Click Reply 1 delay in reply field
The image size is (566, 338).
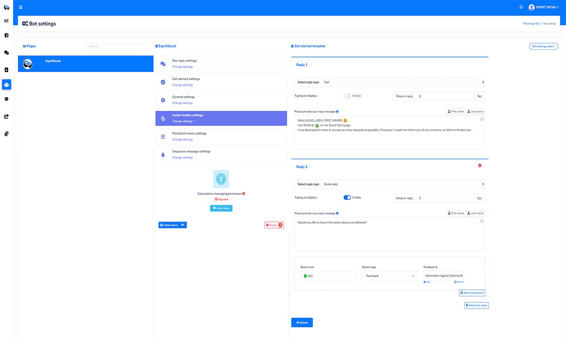pos(445,96)
